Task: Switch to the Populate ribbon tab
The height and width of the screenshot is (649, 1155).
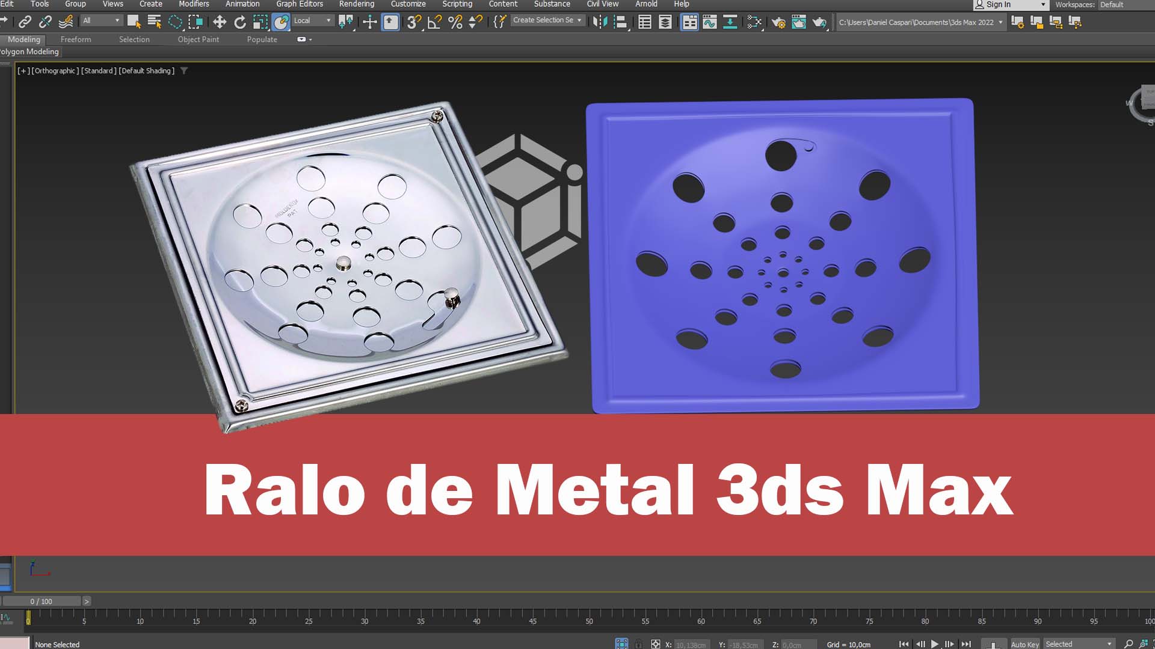Action: [262, 39]
